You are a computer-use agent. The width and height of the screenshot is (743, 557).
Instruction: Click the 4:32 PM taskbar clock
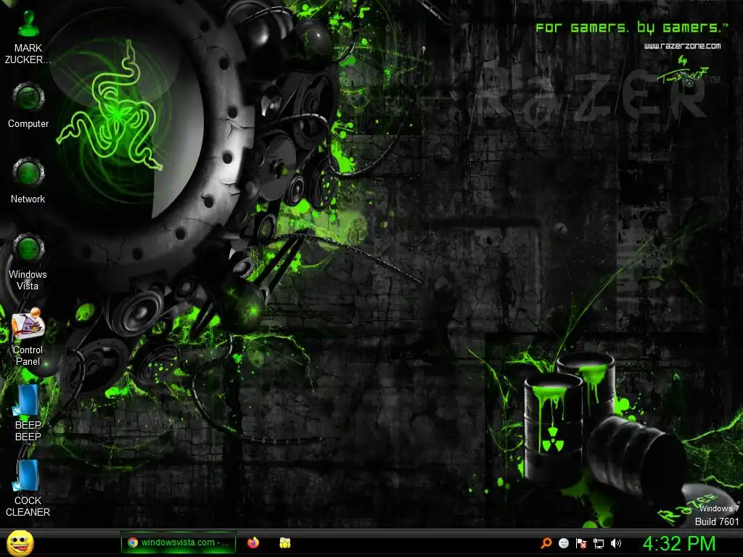pyautogui.click(x=679, y=543)
